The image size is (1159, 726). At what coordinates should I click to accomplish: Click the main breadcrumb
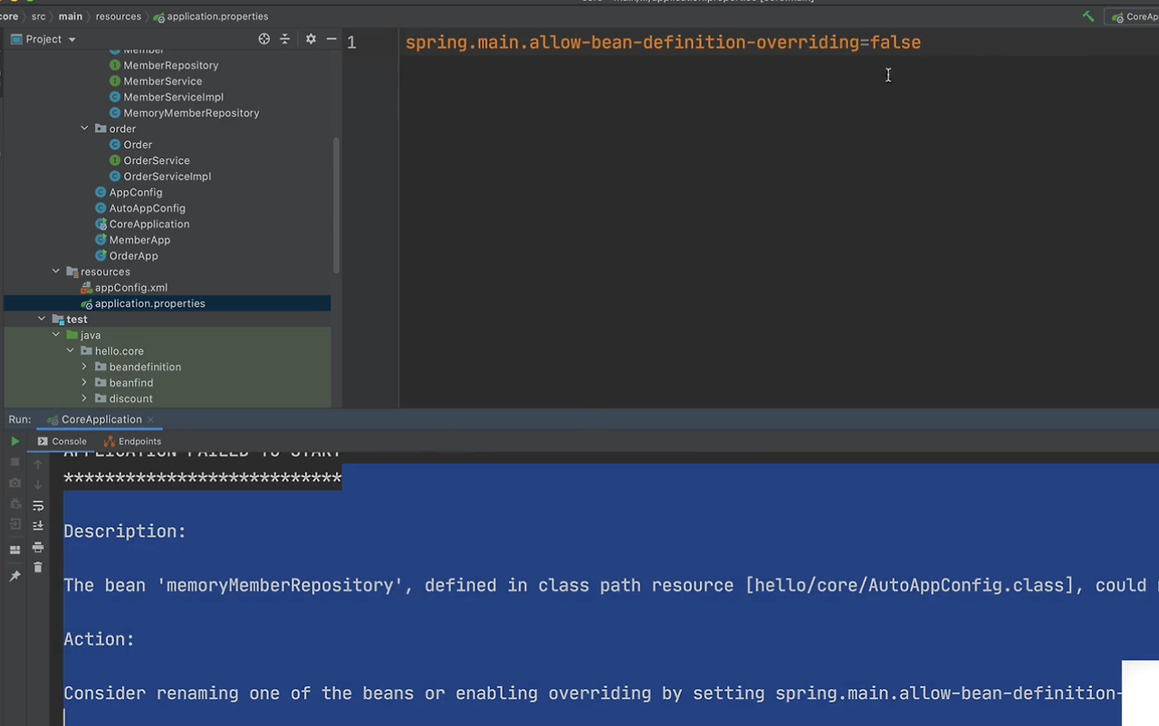coord(71,16)
